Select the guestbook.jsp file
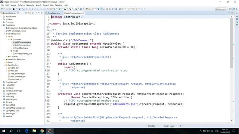The image size is (239, 134). tap(16, 79)
